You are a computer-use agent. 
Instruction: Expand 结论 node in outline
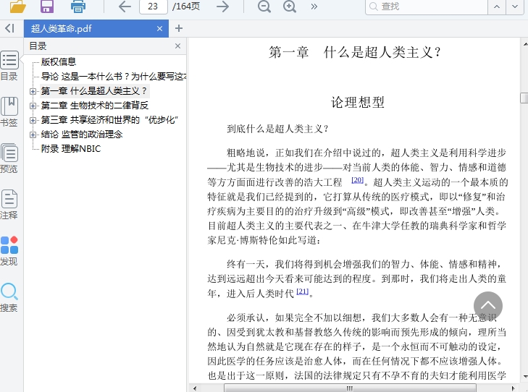tap(33, 135)
